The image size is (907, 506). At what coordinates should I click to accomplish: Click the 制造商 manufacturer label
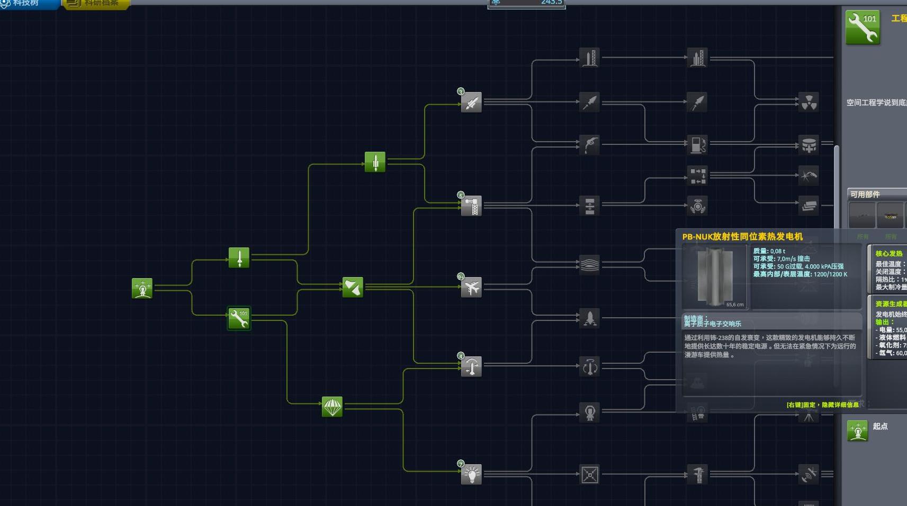click(696, 318)
